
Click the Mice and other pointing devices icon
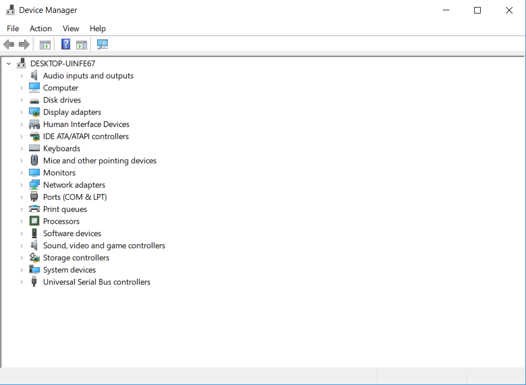click(x=34, y=160)
